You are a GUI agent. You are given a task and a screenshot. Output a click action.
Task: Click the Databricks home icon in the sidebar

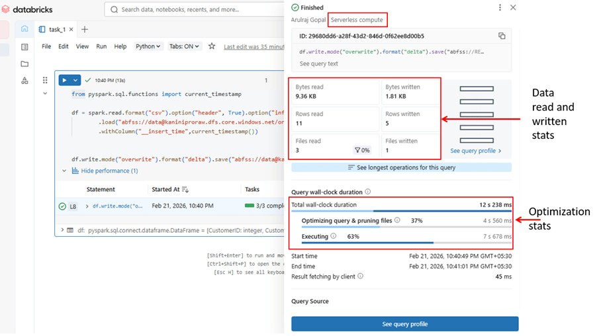(24, 29)
